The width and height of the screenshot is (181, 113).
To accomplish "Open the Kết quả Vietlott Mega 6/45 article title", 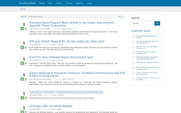I will tap(67, 41).
